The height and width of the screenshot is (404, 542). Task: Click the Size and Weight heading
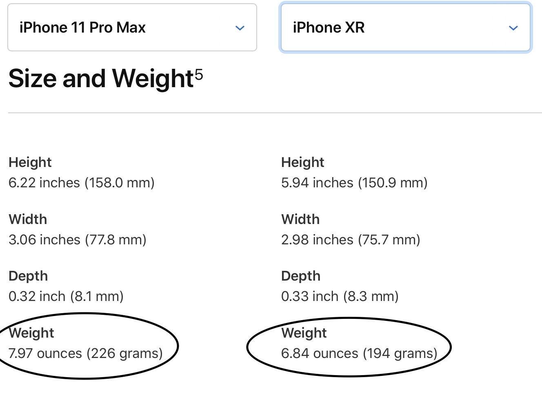(x=100, y=78)
